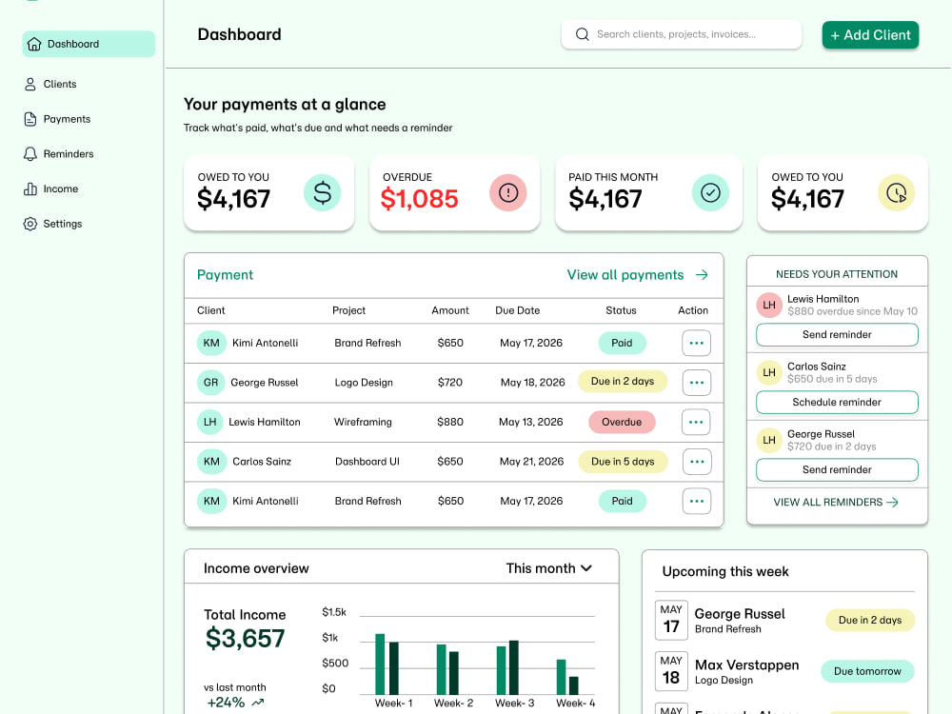Click the gear icon beside Settings

coord(30,224)
